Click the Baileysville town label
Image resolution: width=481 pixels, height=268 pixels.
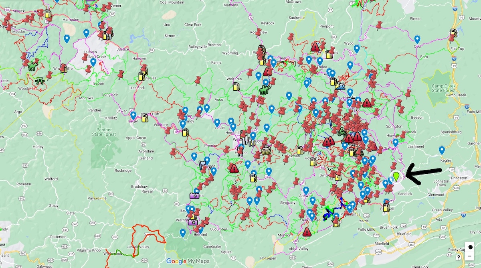pos(198,47)
